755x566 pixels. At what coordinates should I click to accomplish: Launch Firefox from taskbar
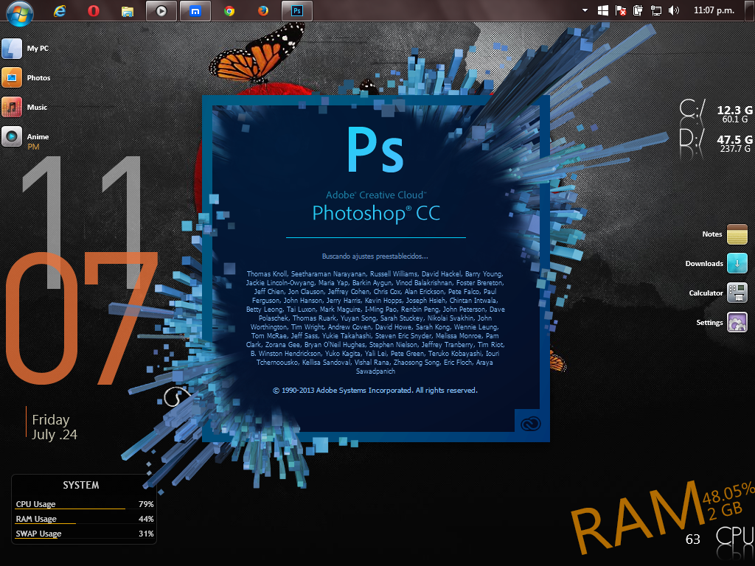[x=263, y=10]
